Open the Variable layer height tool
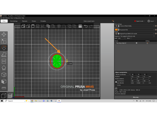Screen dimensions: 157x117 coord(80,26)
